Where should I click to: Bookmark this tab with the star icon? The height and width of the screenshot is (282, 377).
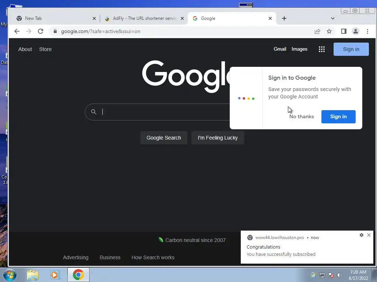tap(329, 32)
